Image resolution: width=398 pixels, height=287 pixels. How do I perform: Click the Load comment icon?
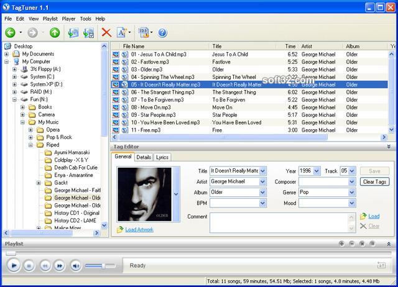(363, 216)
